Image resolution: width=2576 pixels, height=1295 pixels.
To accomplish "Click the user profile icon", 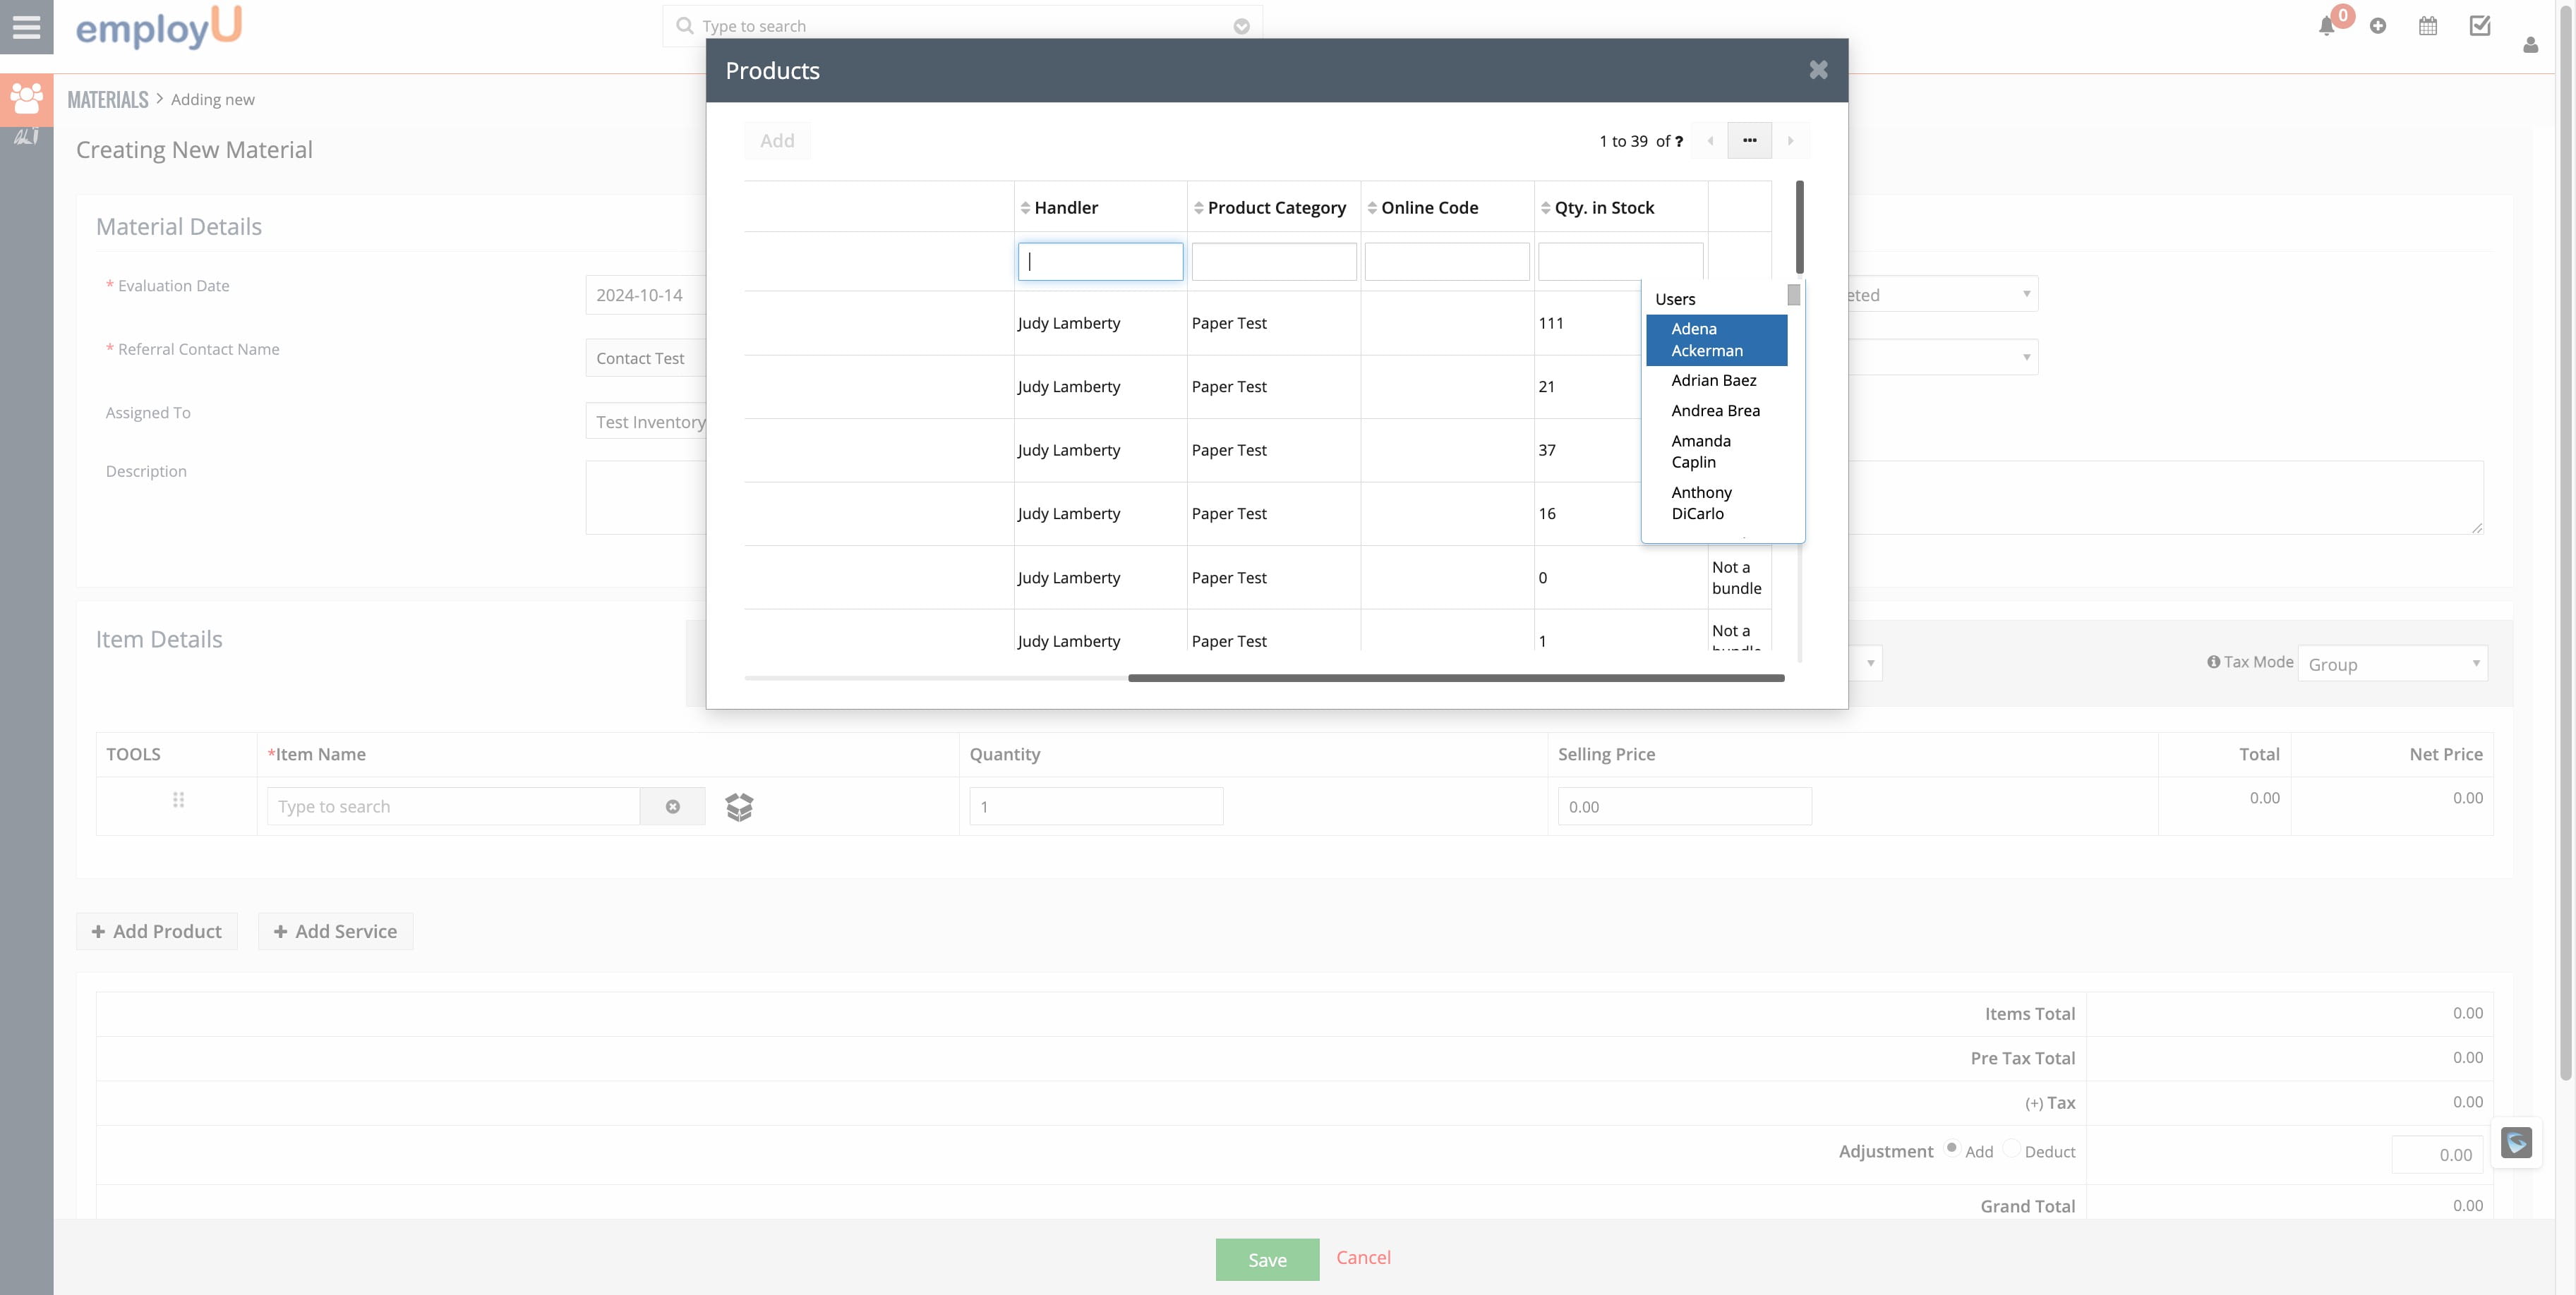I will point(2530,45).
